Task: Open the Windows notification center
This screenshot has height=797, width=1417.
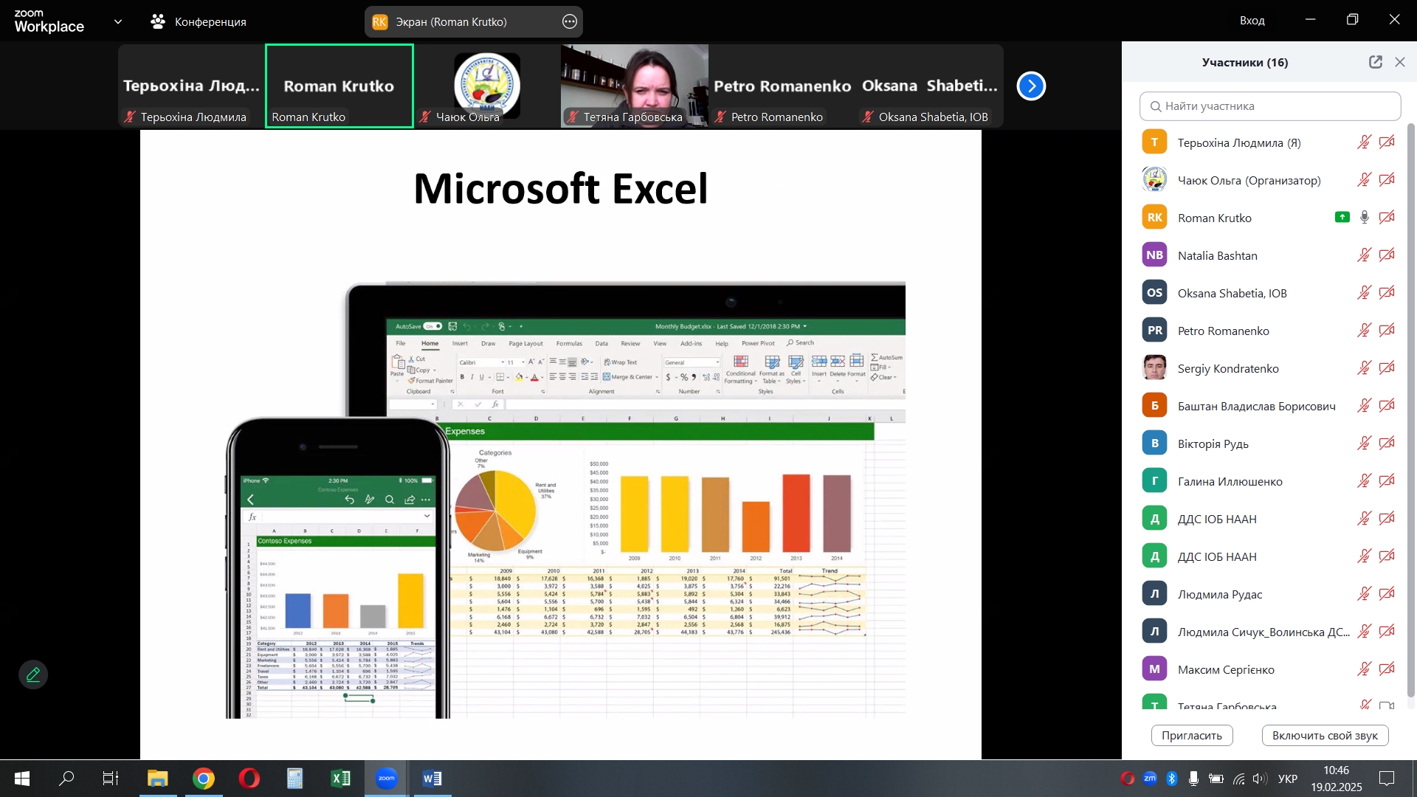Action: pos(1387,779)
